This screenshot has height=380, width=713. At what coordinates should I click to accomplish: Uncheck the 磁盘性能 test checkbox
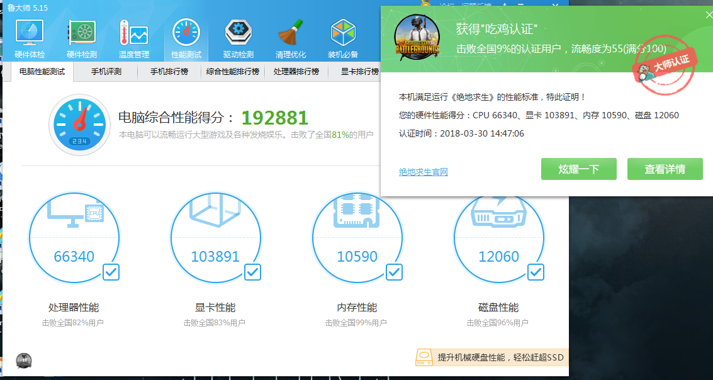pos(536,272)
